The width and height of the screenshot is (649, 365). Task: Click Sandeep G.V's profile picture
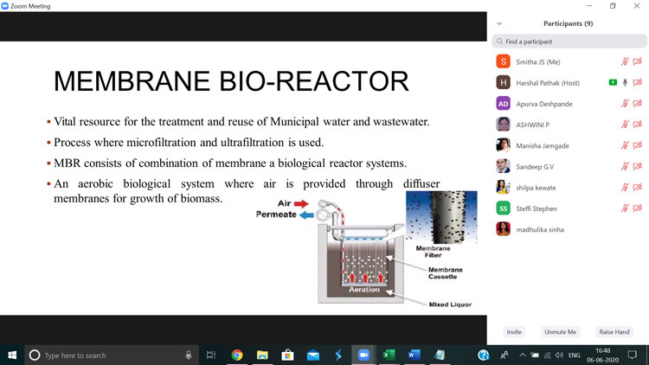(x=503, y=166)
